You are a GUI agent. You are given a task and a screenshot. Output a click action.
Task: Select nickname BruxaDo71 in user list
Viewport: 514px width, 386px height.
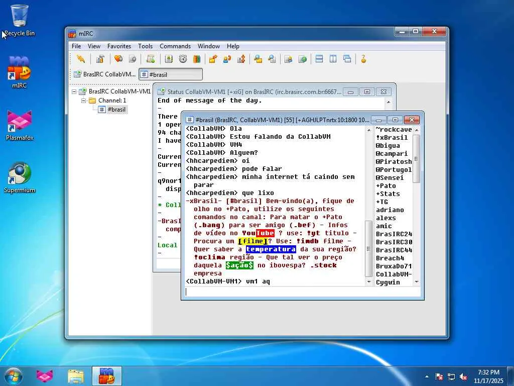[x=394, y=266]
